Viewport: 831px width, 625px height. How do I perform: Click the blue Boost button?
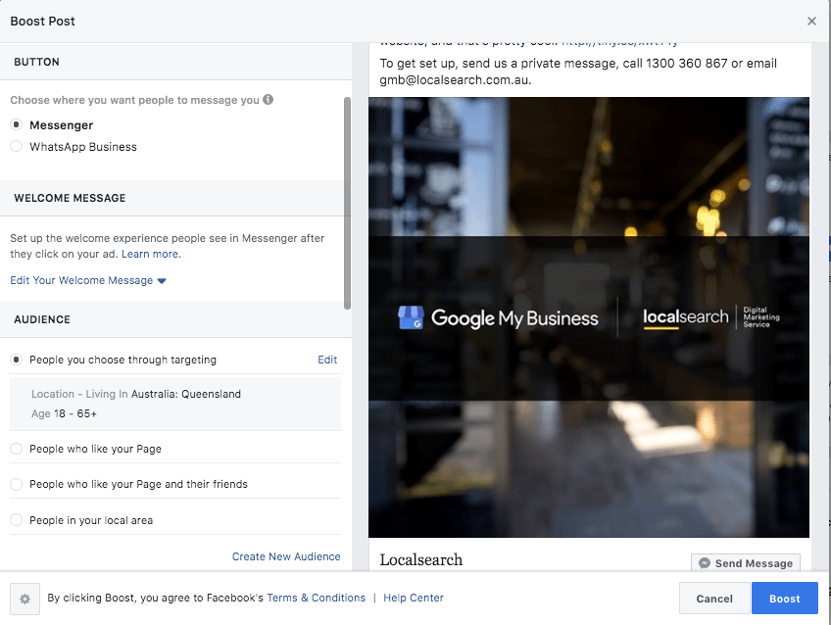pyautogui.click(x=784, y=599)
